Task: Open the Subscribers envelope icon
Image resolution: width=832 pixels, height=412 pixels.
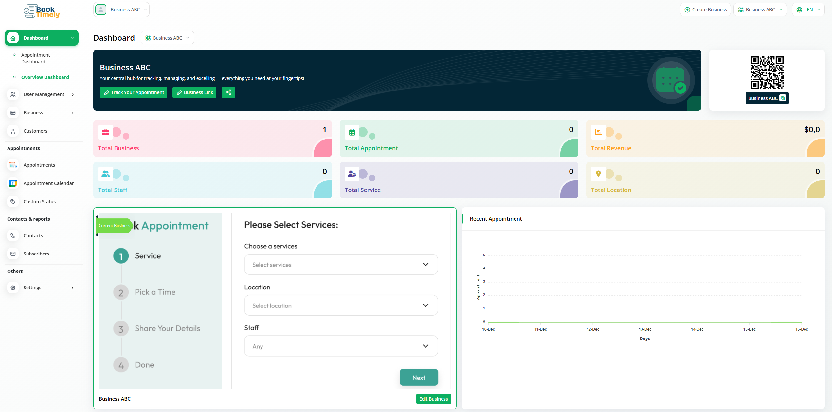Action: coord(13,254)
